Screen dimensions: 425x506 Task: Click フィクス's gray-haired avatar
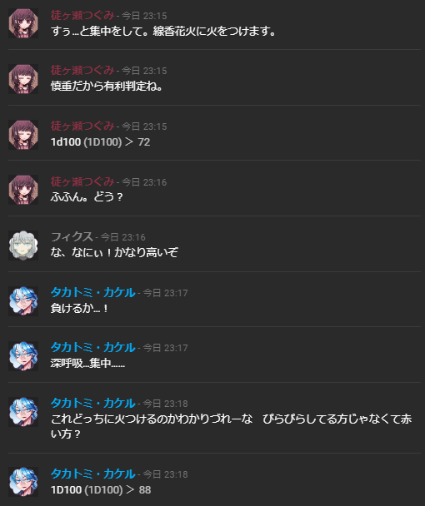[23, 246]
